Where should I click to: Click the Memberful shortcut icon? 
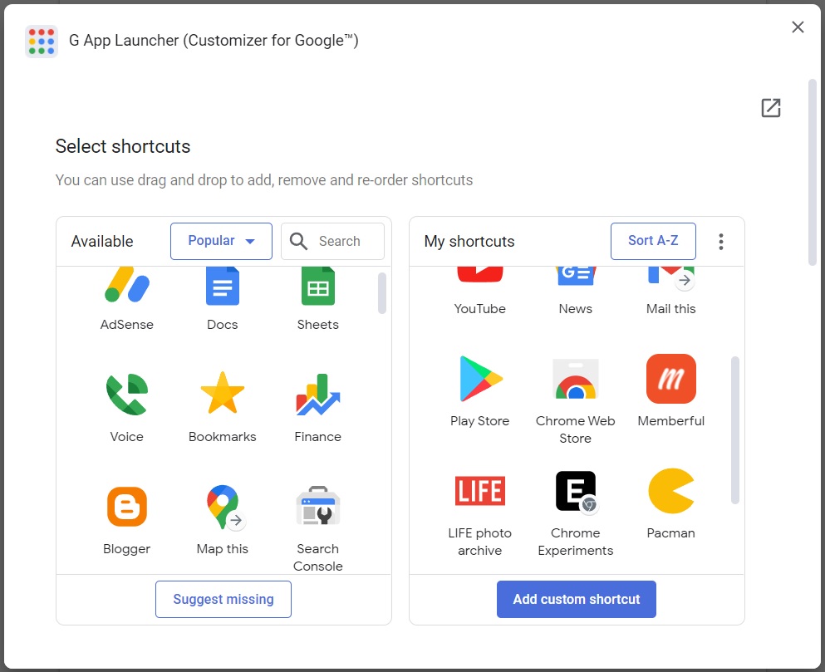(x=670, y=379)
